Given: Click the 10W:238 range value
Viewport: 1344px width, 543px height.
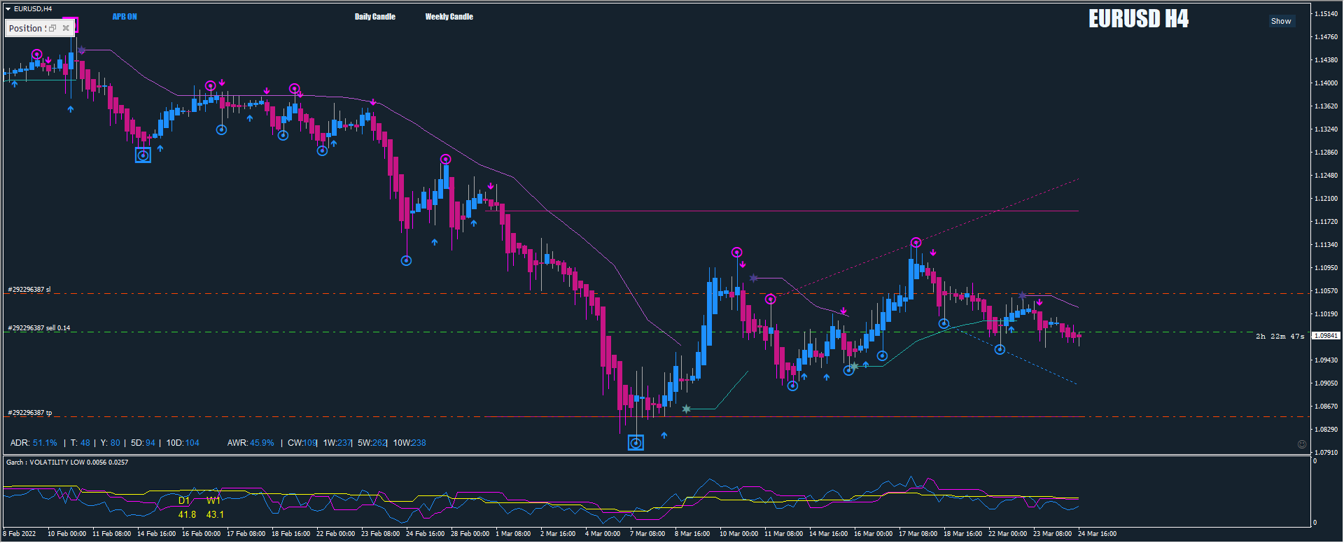Looking at the screenshot, I should point(409,443).
